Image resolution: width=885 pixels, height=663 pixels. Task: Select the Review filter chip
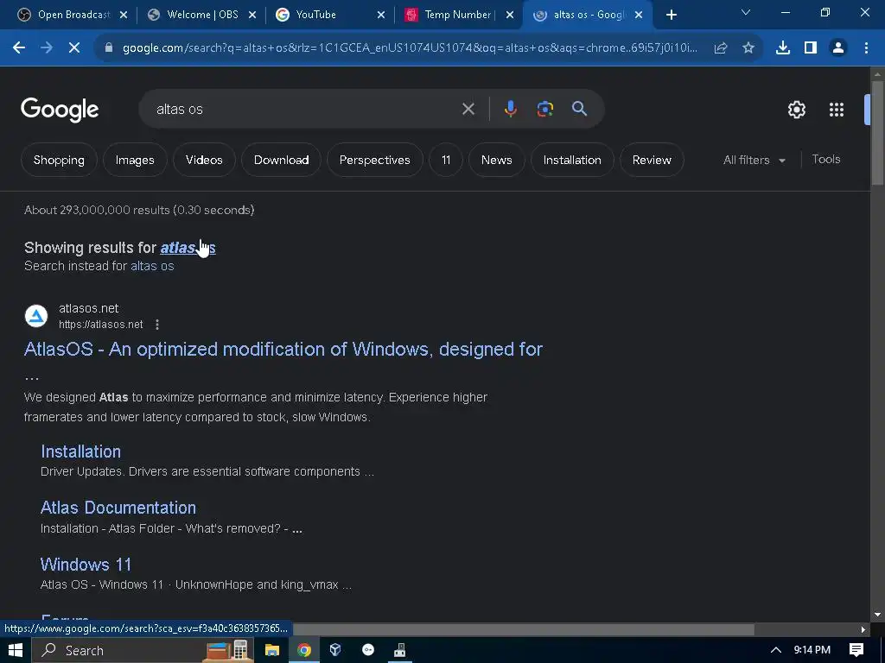pyautogui.click(x=652, y=160)
